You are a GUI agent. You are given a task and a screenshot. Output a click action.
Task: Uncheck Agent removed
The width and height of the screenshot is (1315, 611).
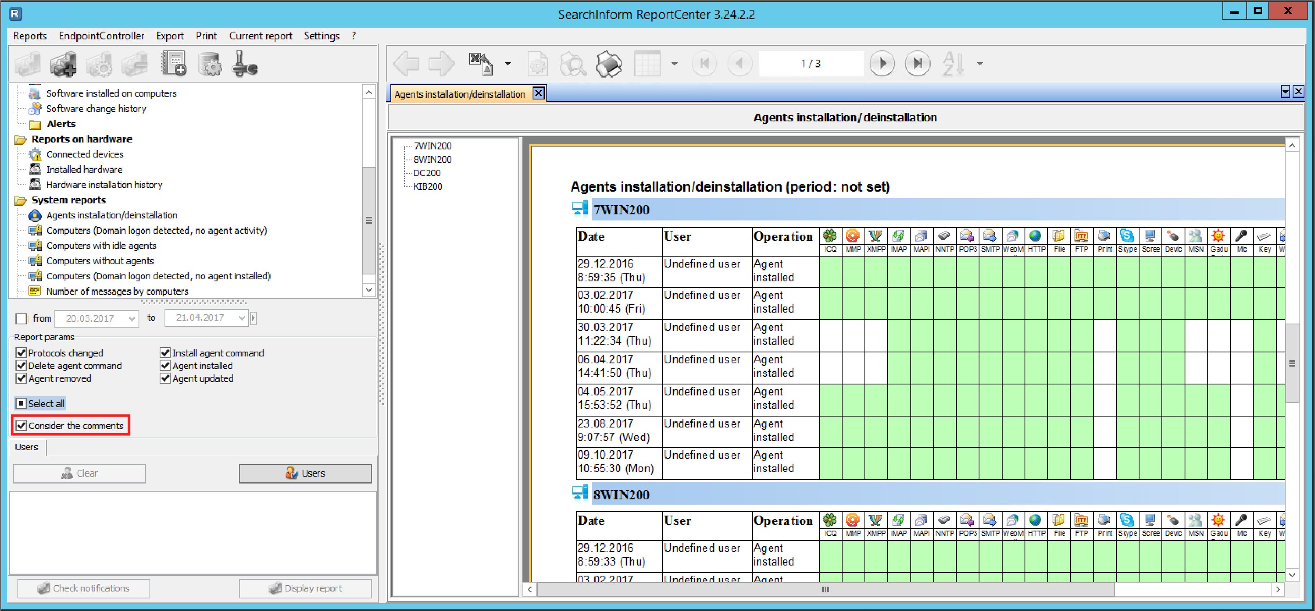click(21, 378)
